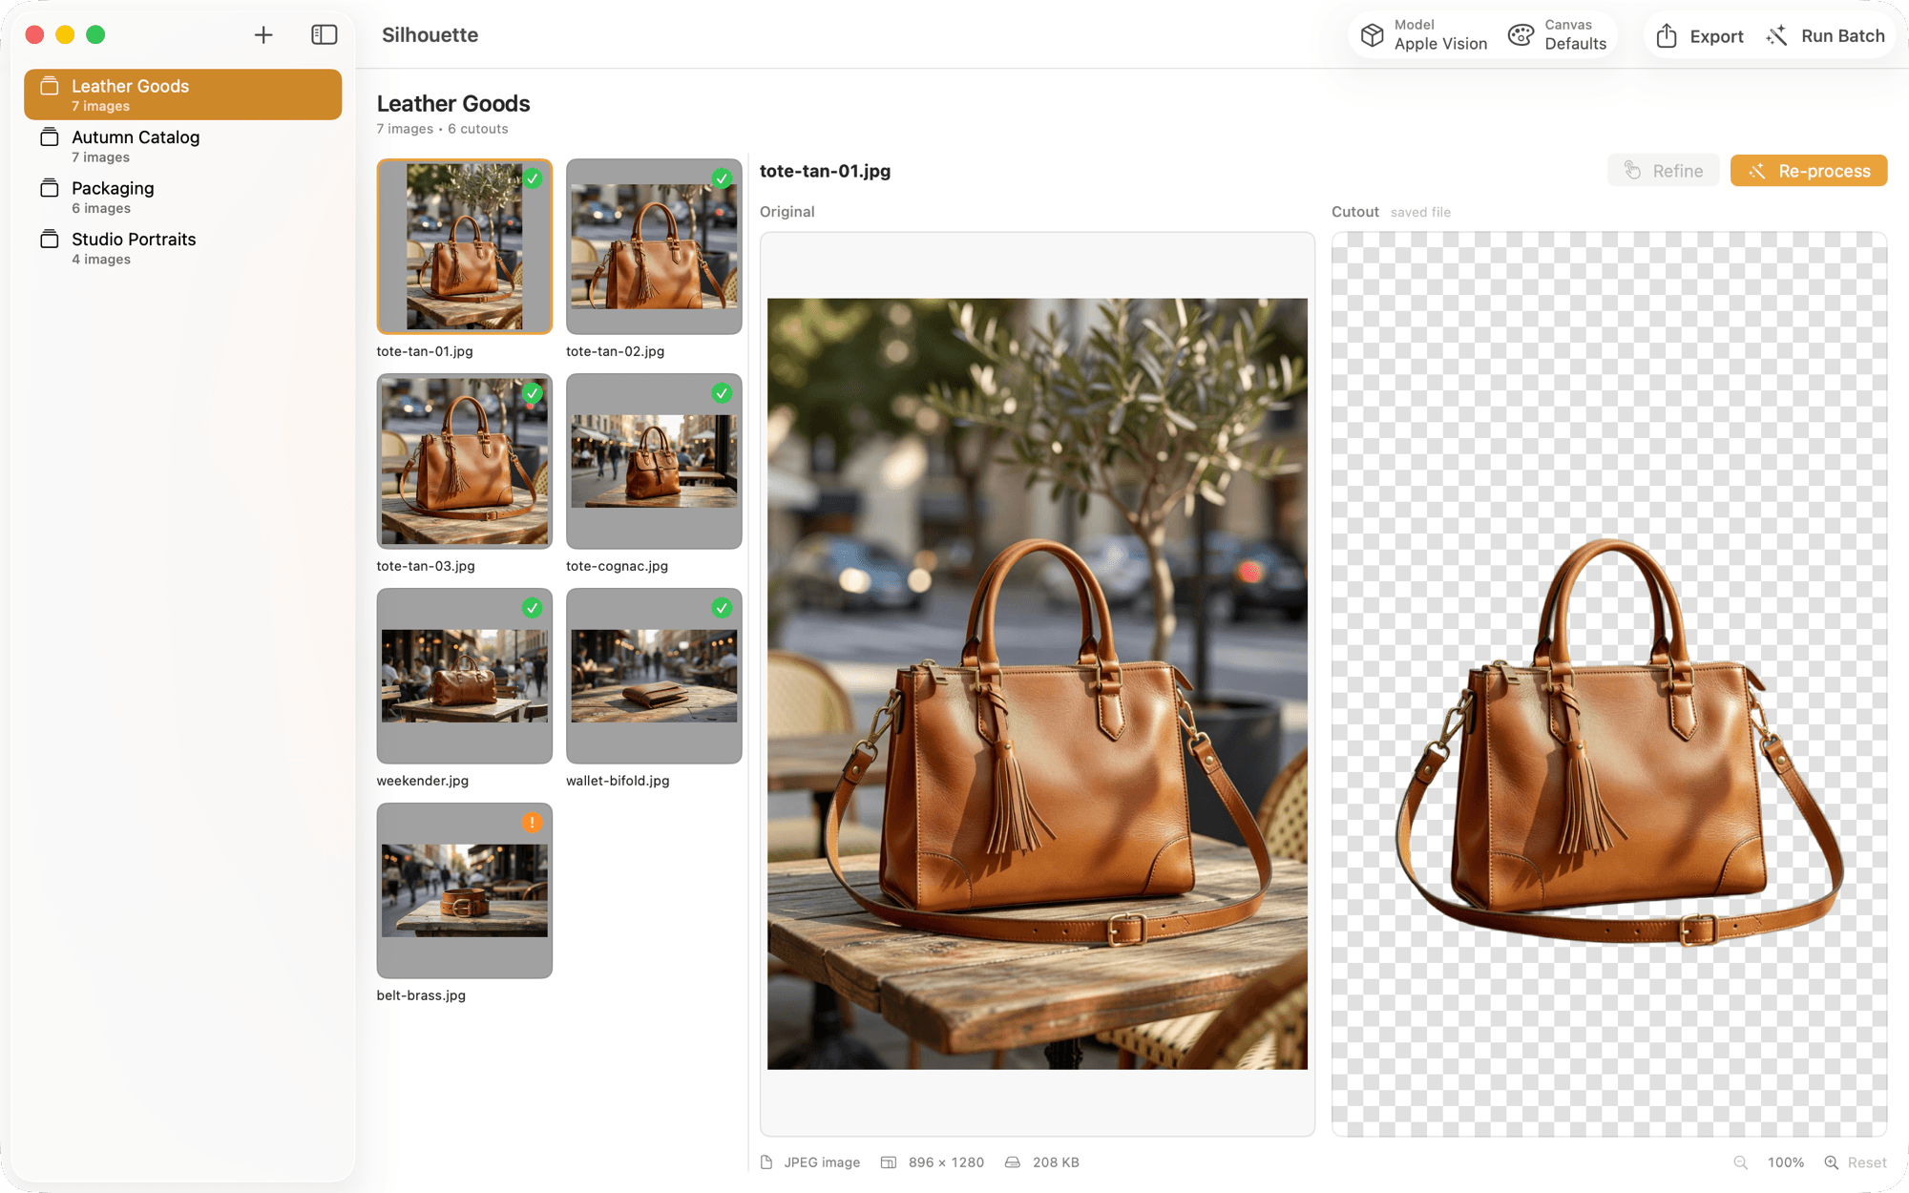1909x1193 pixels.
Task: Click the '7 images • 6 cutouts' subtitle
Action: (442, 129)
